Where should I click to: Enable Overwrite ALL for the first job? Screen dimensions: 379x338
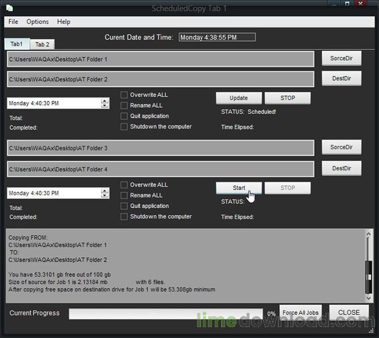point(124,95)
